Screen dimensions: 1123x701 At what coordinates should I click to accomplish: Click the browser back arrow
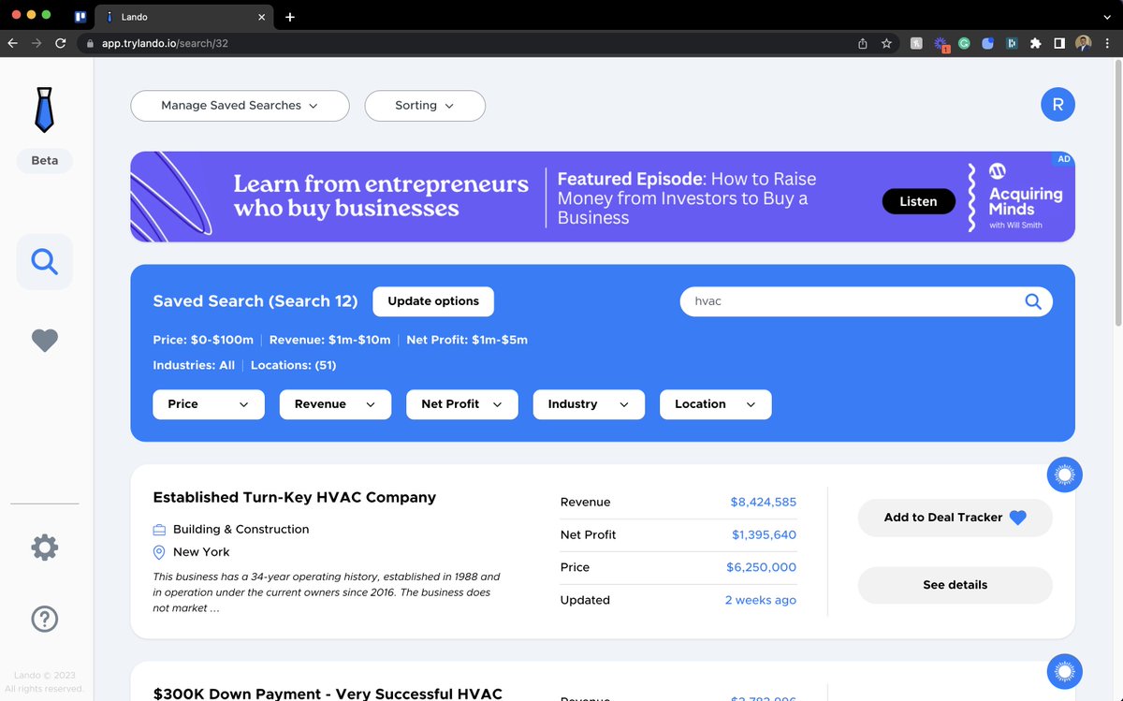12,43
